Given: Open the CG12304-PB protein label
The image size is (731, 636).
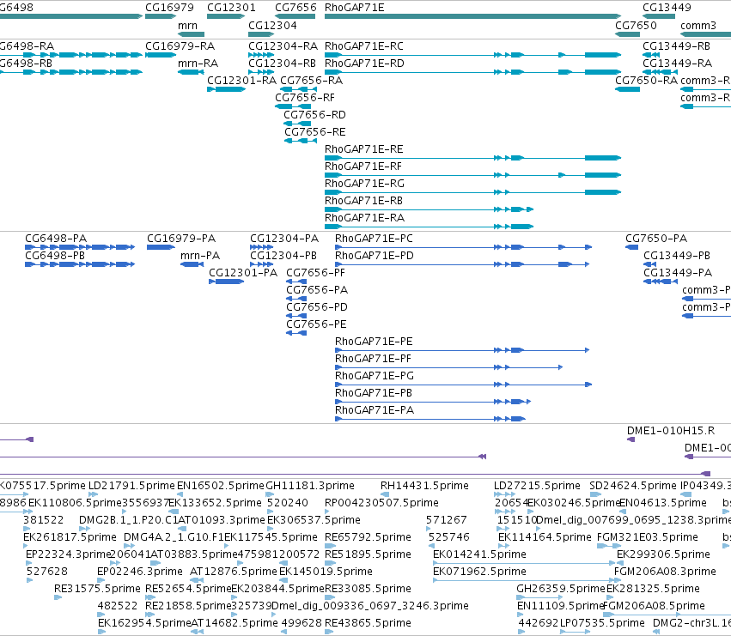Looking at the screenshot, I should [283, 256].
